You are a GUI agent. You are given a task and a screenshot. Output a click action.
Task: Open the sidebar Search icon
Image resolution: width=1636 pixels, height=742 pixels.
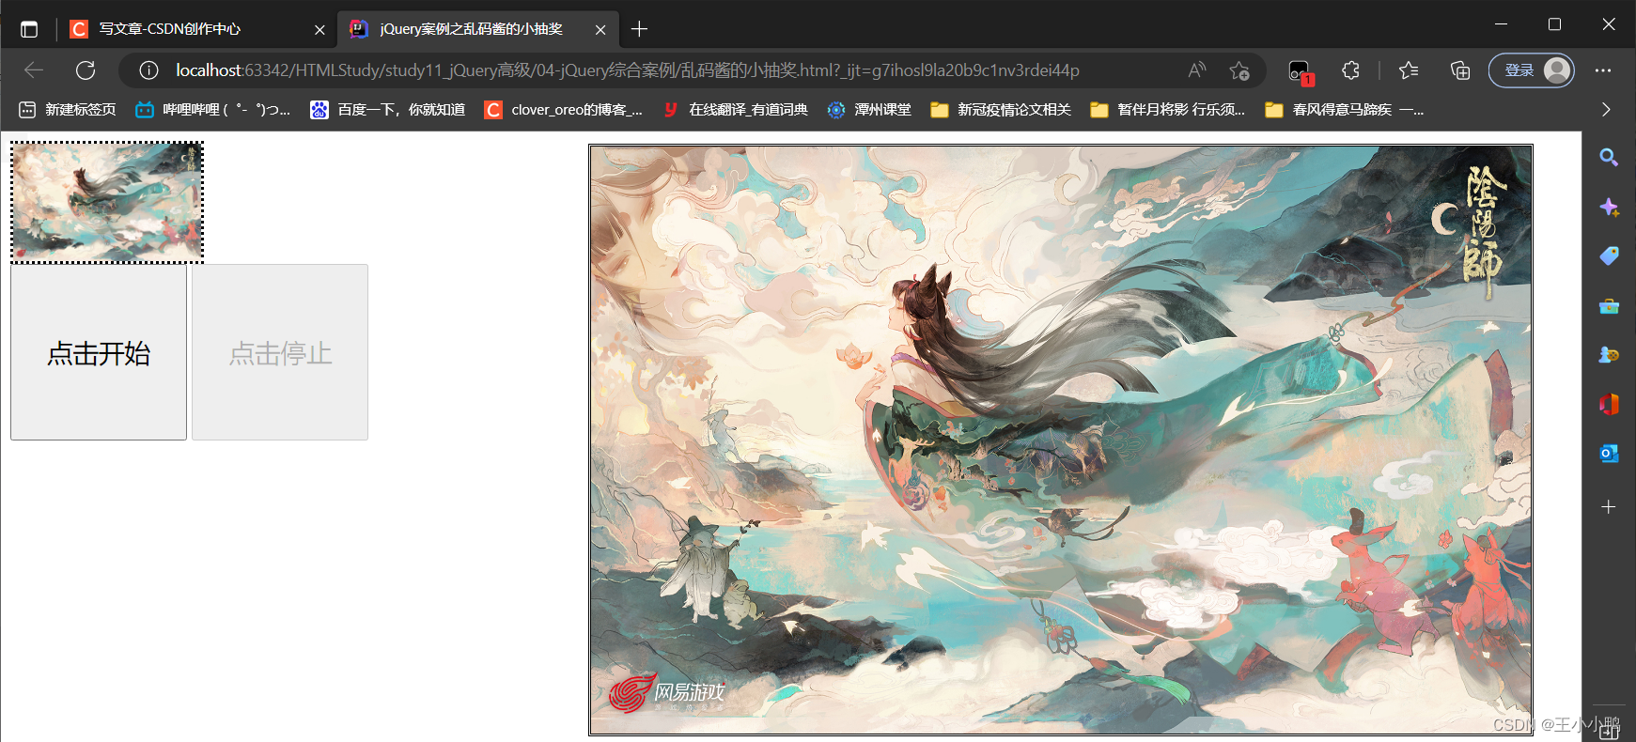point(1609,158)
